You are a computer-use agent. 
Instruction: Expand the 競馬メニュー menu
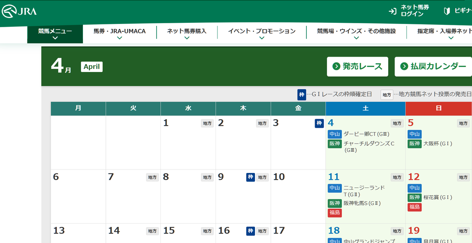pos(55,34)
